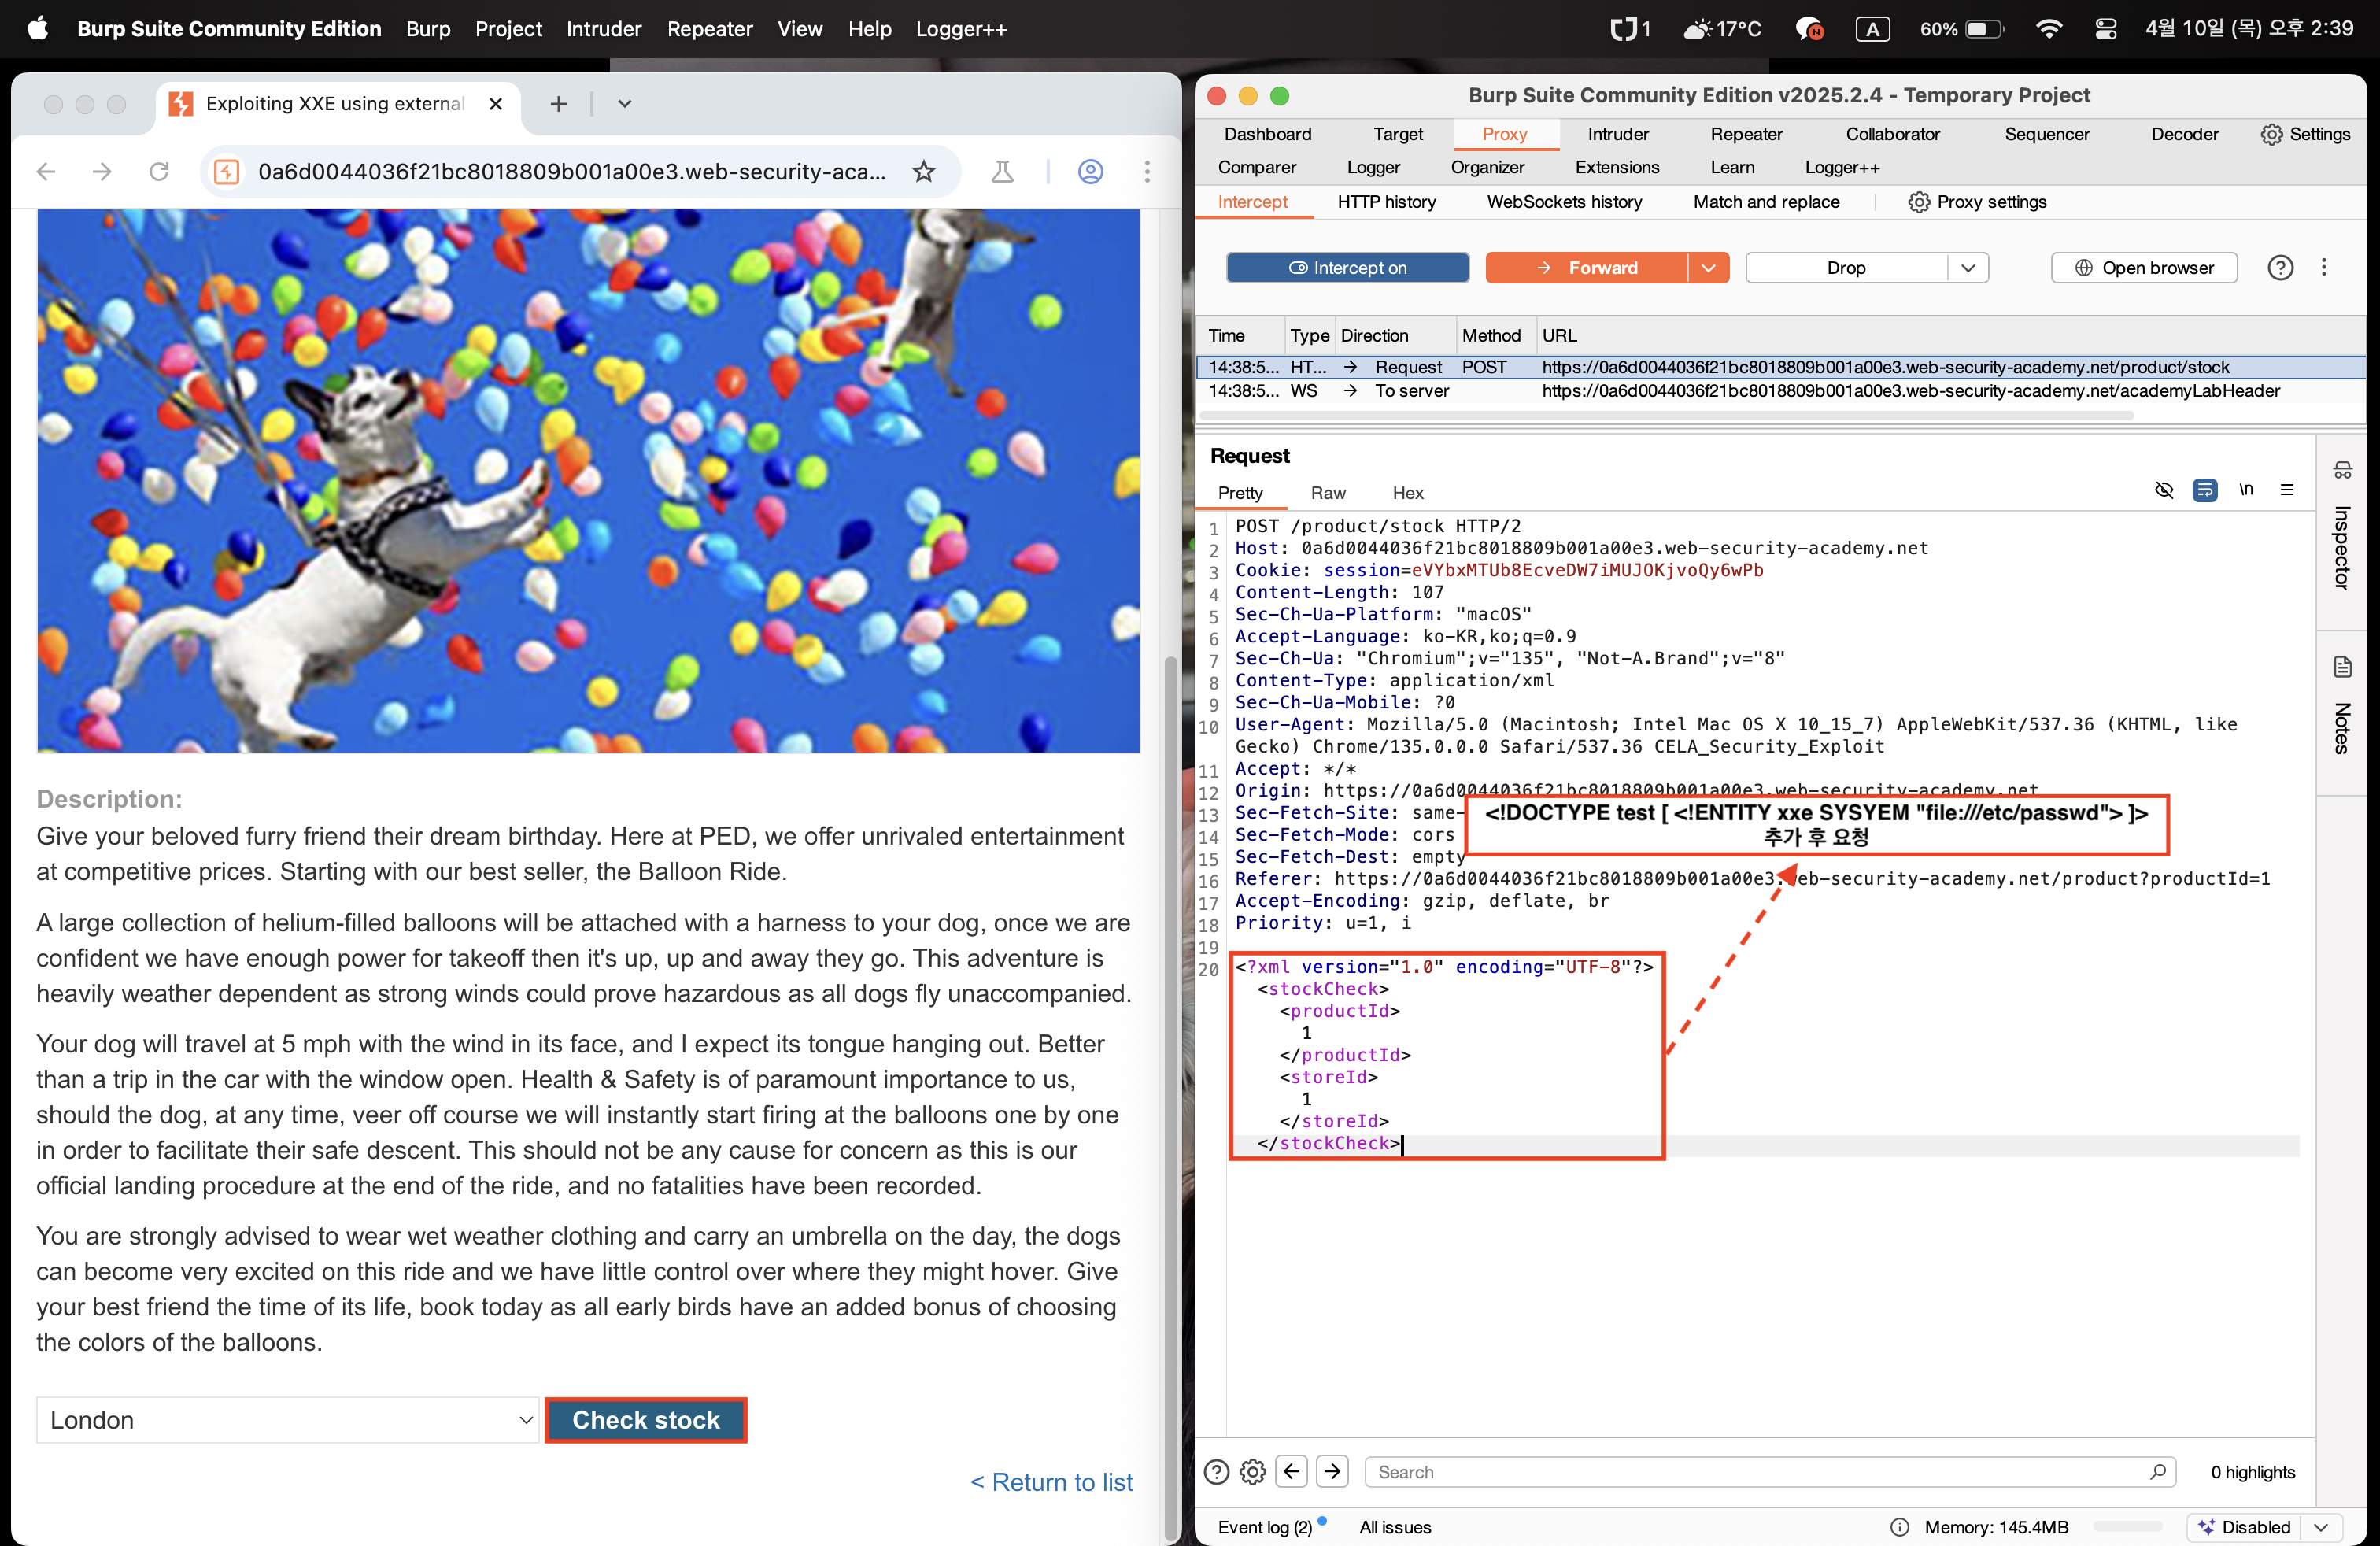
Task: Expand the Forward button dropdown arrow
Action: (x=1709, y=268)
